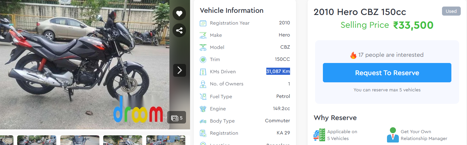Select the fifth gallery thumbnail

(x=166, y=140)
